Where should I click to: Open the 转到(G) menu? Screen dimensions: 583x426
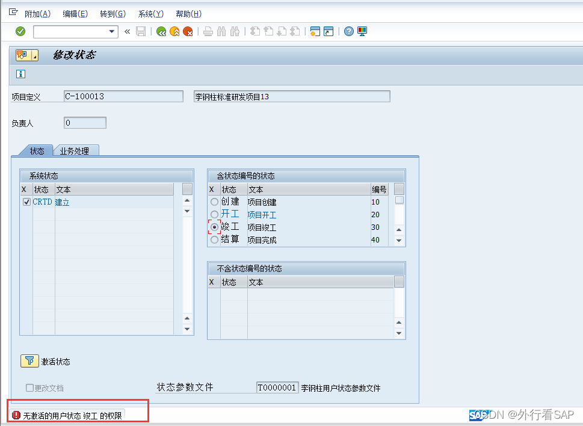113,14
